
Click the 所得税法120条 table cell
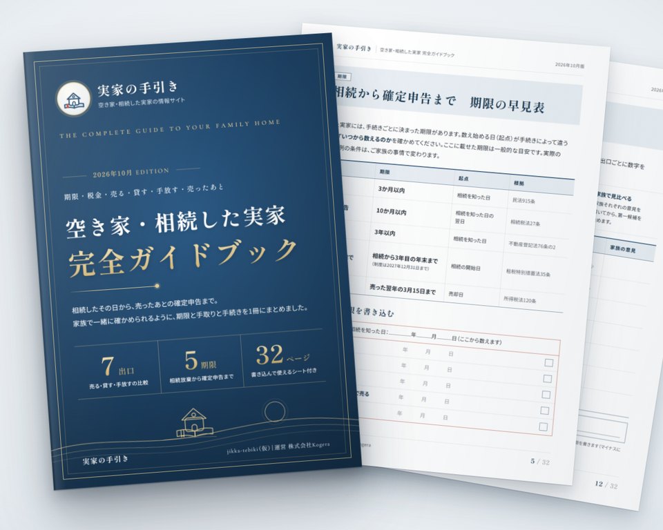[520, 300]
